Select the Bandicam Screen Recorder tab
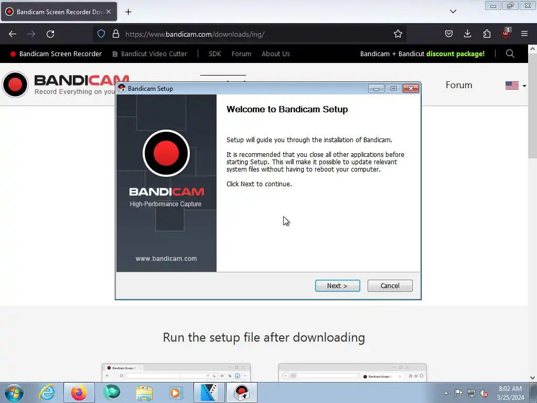The height and width of the screenshot is (403, 537). coord(59,12)
